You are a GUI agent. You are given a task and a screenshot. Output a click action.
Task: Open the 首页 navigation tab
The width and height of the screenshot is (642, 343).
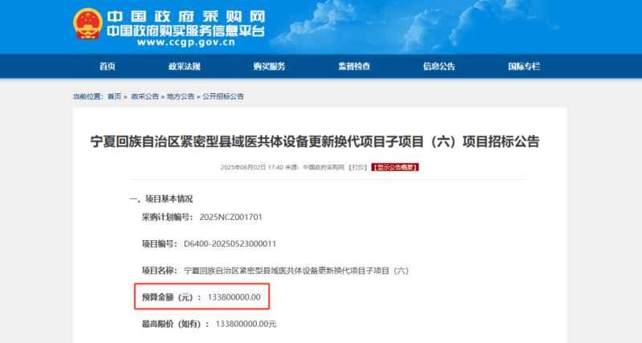[x=108, y=66]
